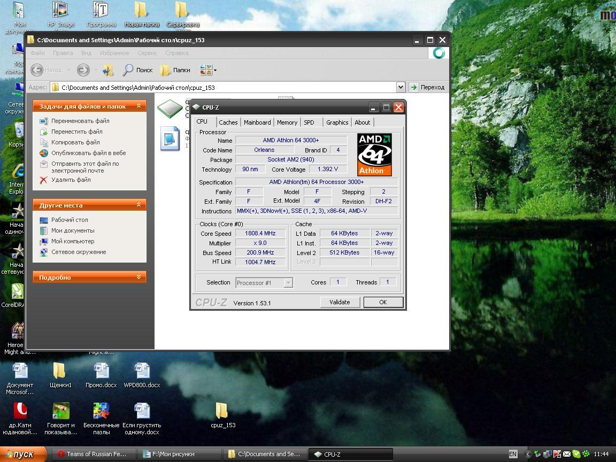
Task: Open the др.Кати юдановой Opera file icon
Action: pos(20,418)
